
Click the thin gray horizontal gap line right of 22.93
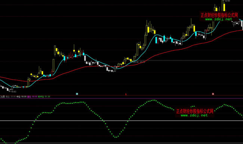pyautogui.click(x=194, y=60)
